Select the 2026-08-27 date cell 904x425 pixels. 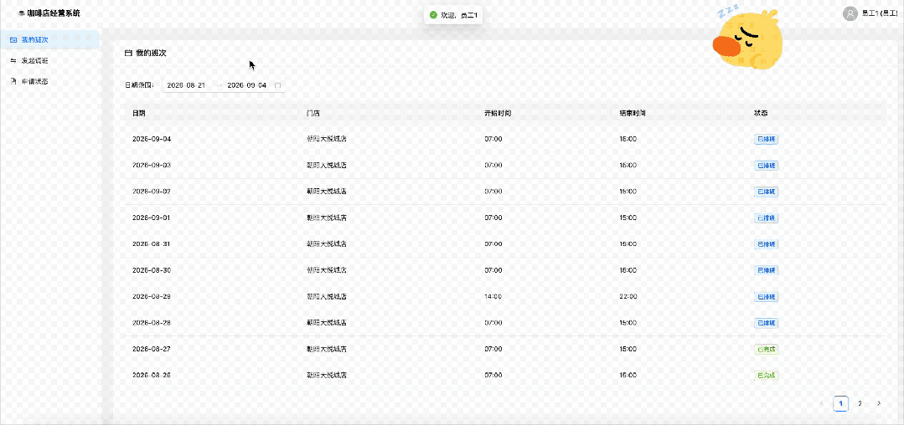point(152,349)
